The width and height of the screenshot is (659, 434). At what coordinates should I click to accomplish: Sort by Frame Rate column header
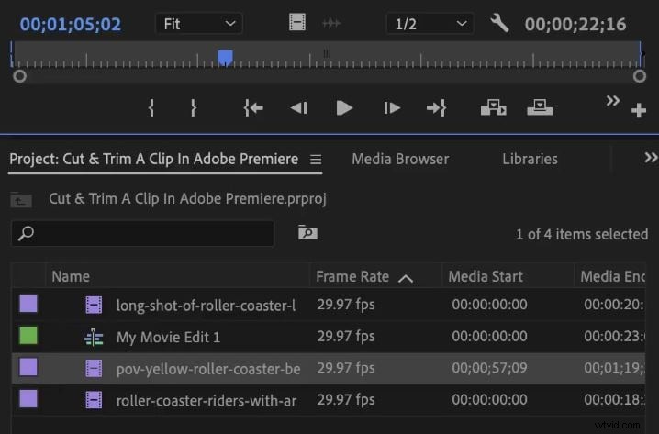point(352,276)
